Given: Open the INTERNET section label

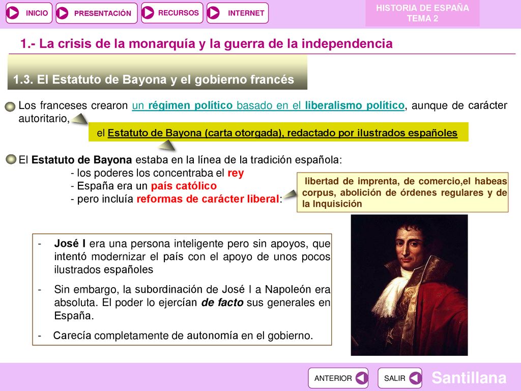Looking at the screenshot, I should click(246, 13).
